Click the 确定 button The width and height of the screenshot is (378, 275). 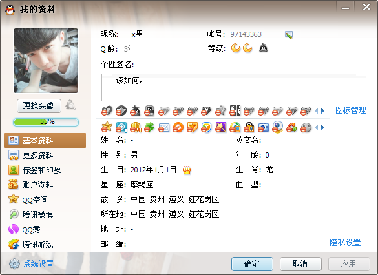[252, 264]
